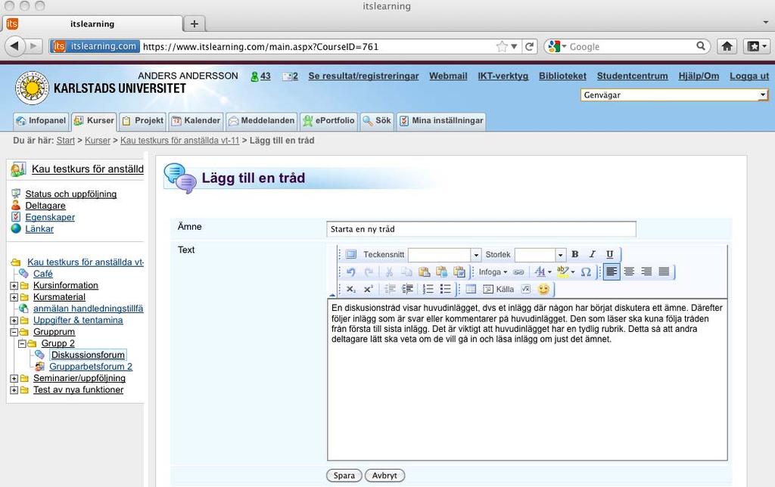The height and width of the screenshot is (487, 775).
Task: Open the Diskussionsforum tree item
Action: tap(88, 355)
